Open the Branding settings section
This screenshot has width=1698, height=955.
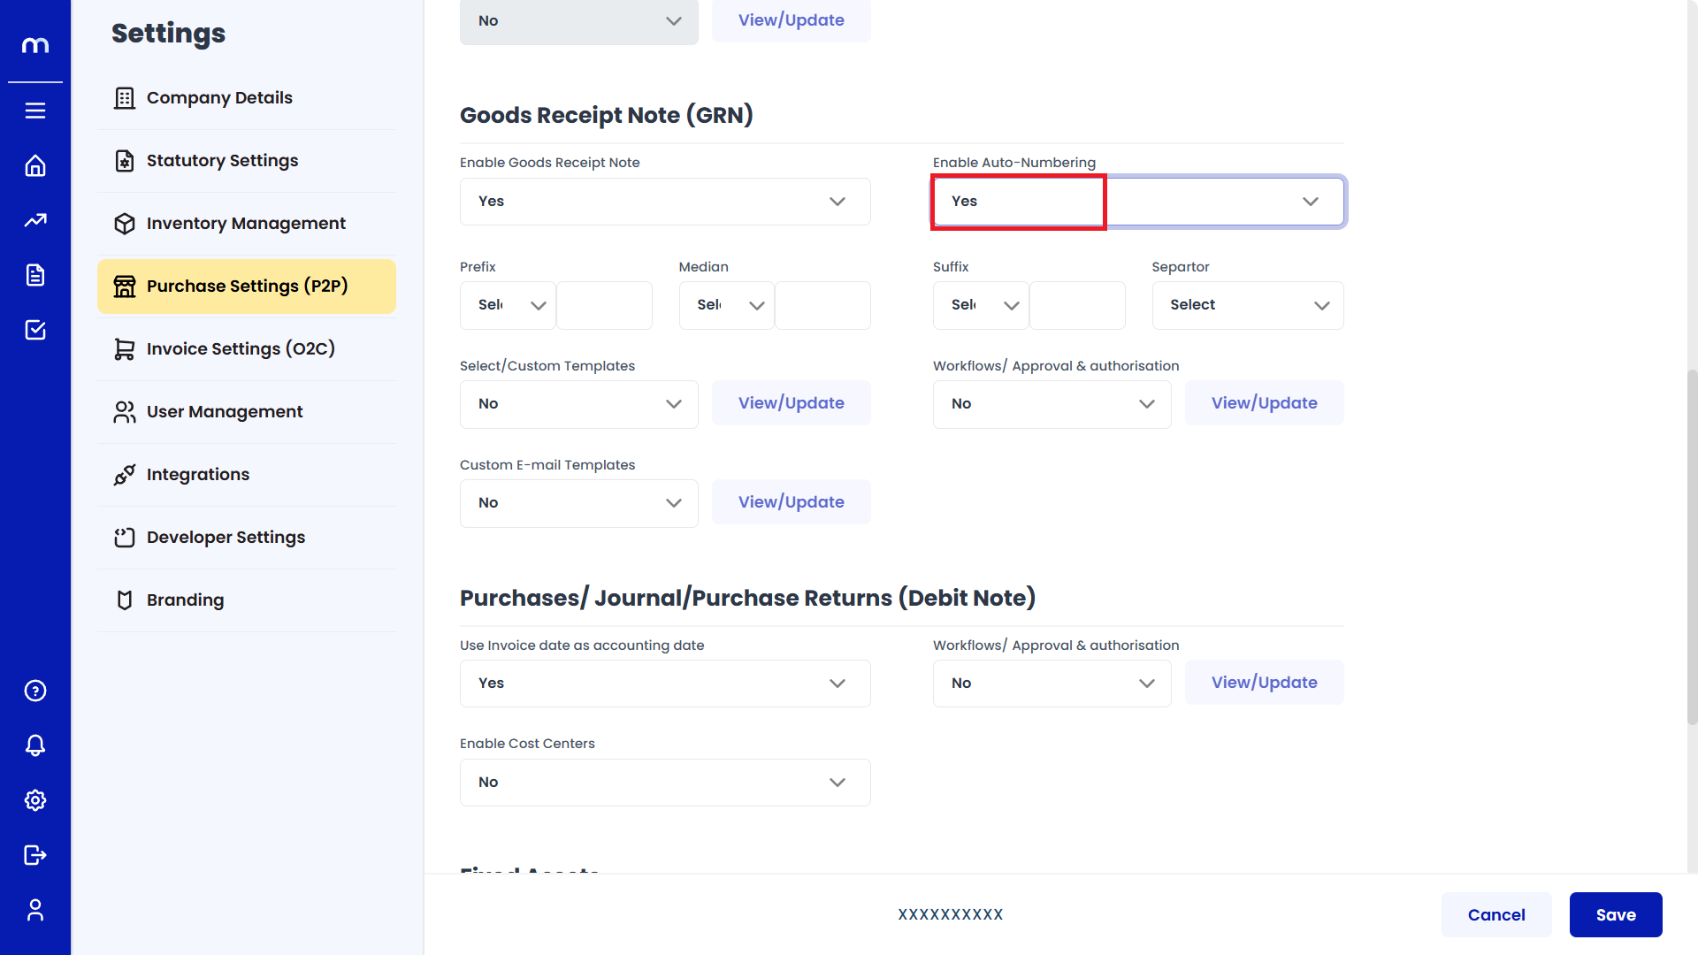tap(185, 600)
